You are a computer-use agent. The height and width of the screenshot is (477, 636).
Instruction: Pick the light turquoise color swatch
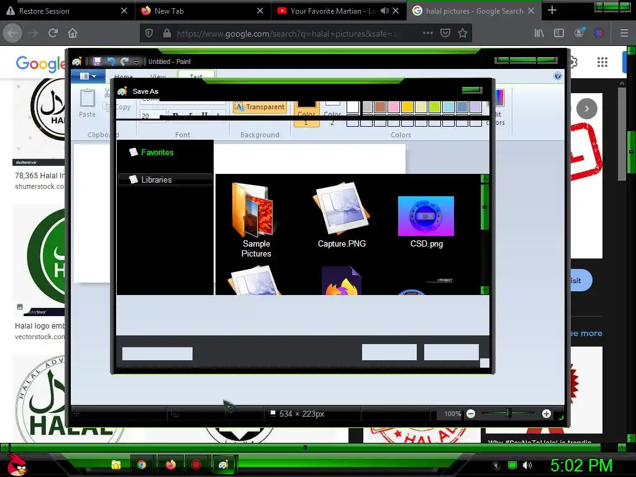coord(448,107)
